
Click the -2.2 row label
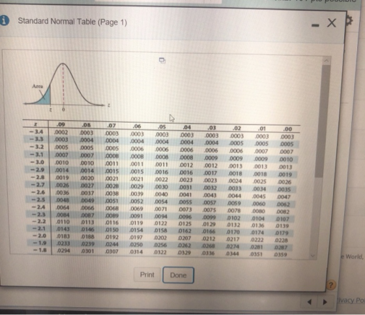click(x=38, y=221)
